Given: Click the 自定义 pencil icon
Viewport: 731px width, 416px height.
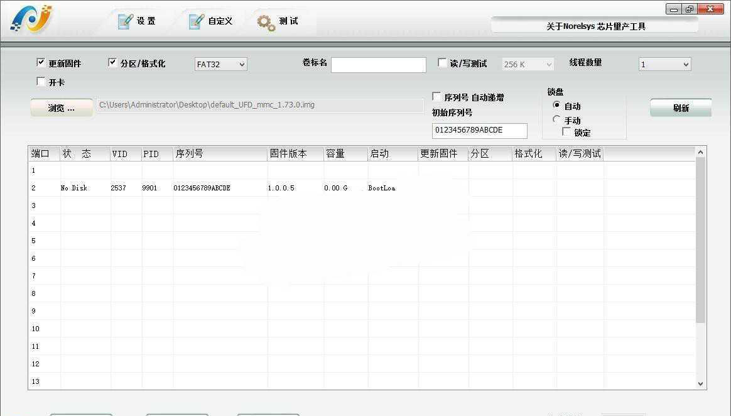Looking at the screenshot, I should point(197,21).
